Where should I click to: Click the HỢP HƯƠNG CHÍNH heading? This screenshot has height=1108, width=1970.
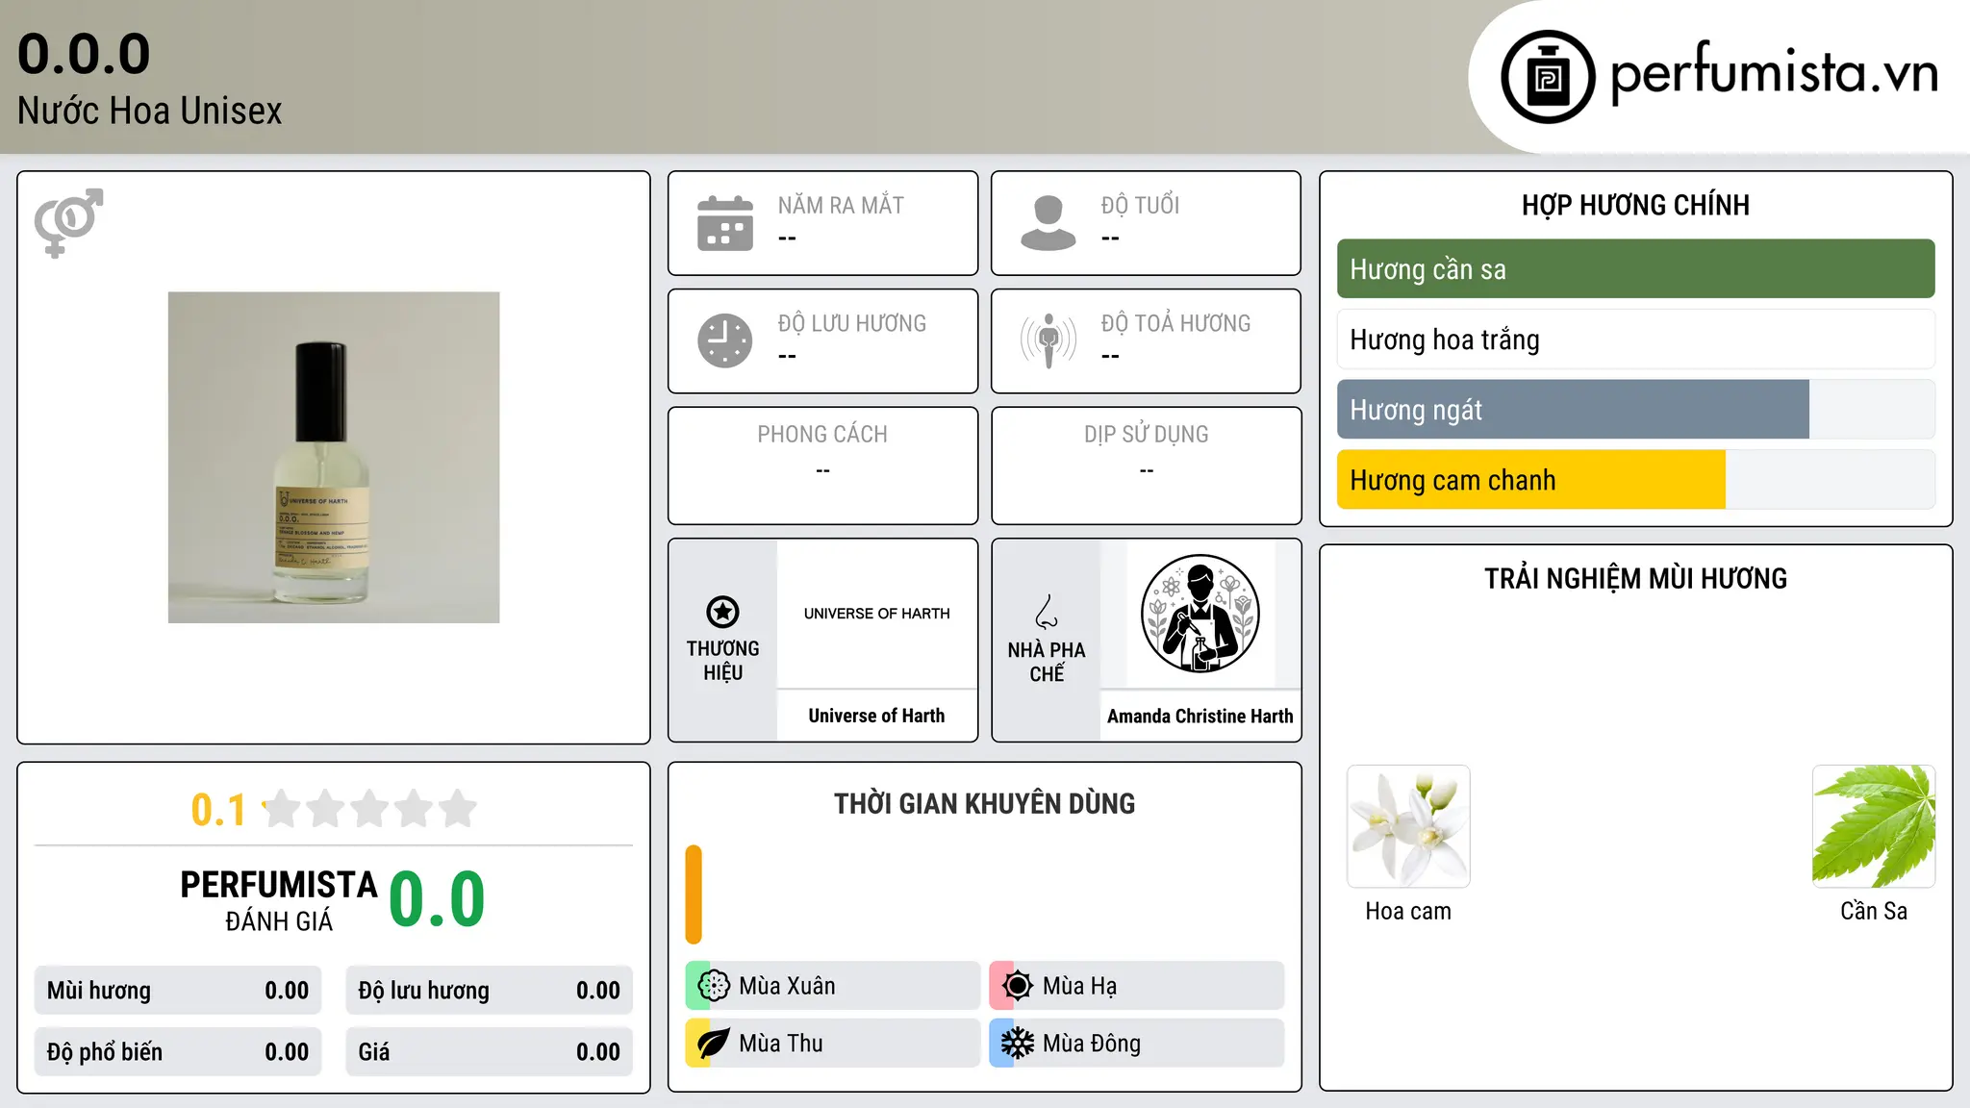point(1635,205)
